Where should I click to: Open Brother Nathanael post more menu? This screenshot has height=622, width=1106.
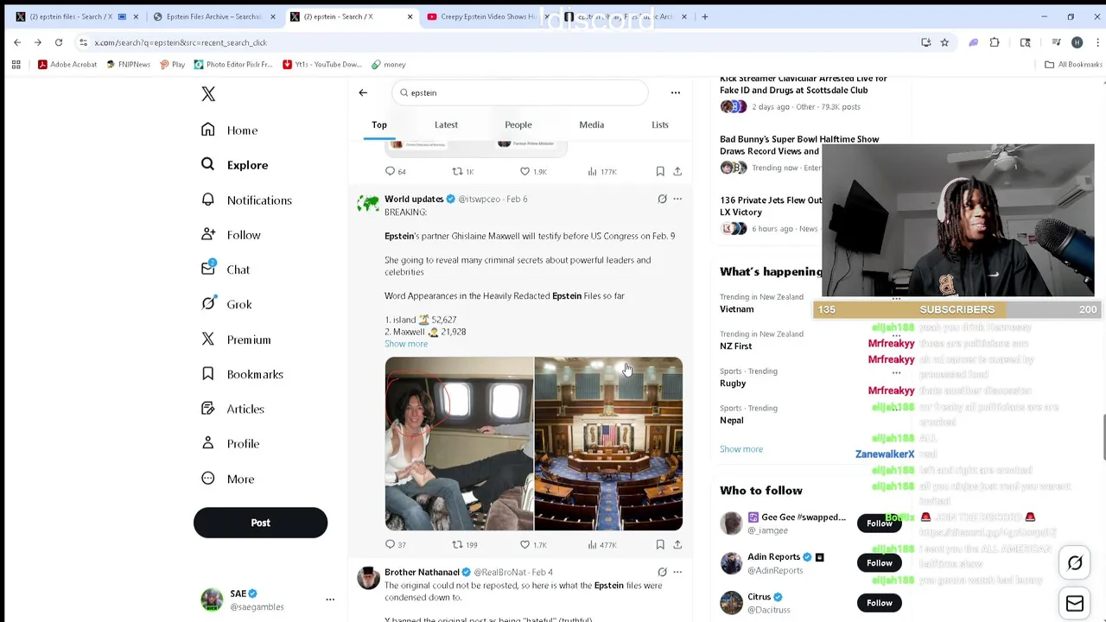pyautogui.click(x=677, y=572)
